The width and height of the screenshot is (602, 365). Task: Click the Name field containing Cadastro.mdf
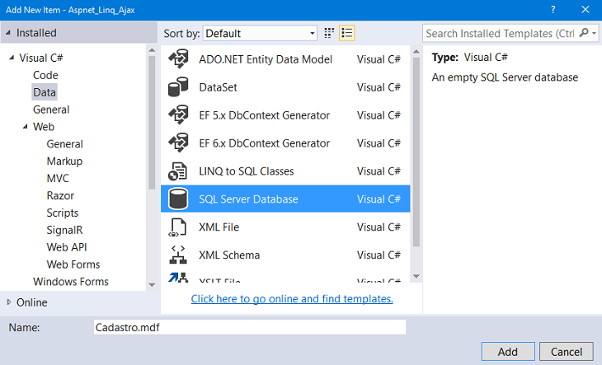tap(250, 327)
